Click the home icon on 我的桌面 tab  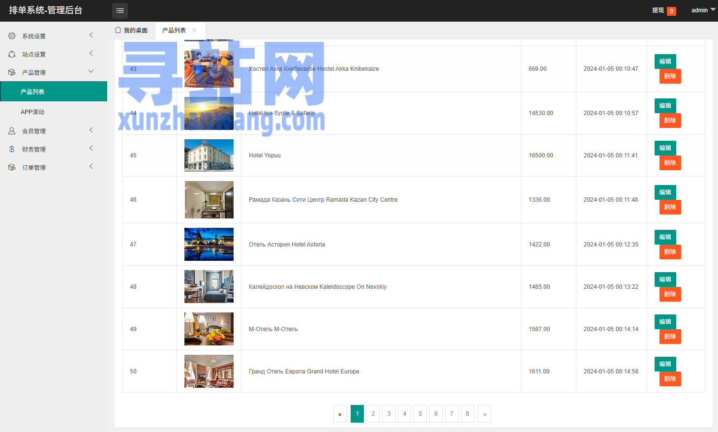(x=118, y=30)
